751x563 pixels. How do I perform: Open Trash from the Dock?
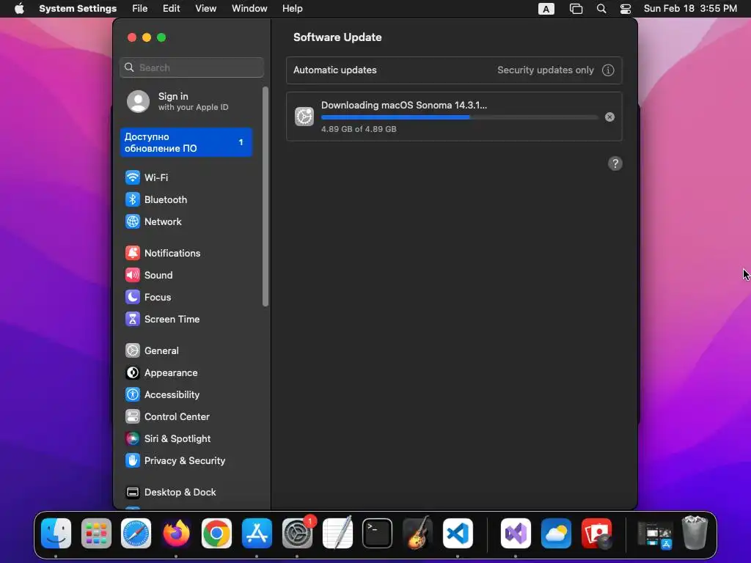coord(695,532)
